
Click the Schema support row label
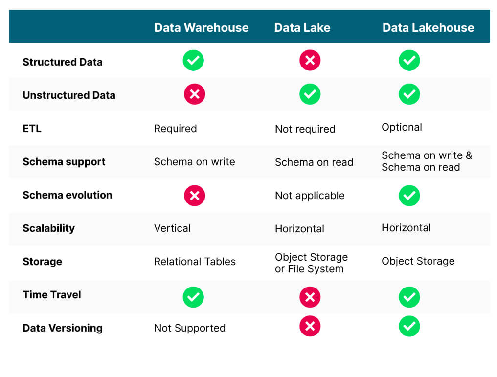(x=64, y=162)
